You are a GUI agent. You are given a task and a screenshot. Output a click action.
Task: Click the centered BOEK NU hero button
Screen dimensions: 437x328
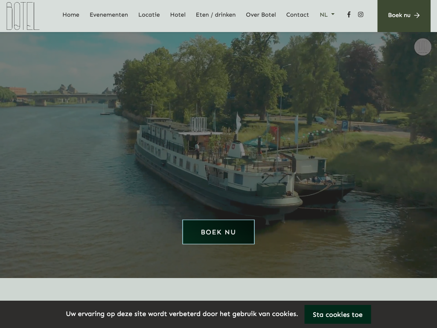[218, 232]
